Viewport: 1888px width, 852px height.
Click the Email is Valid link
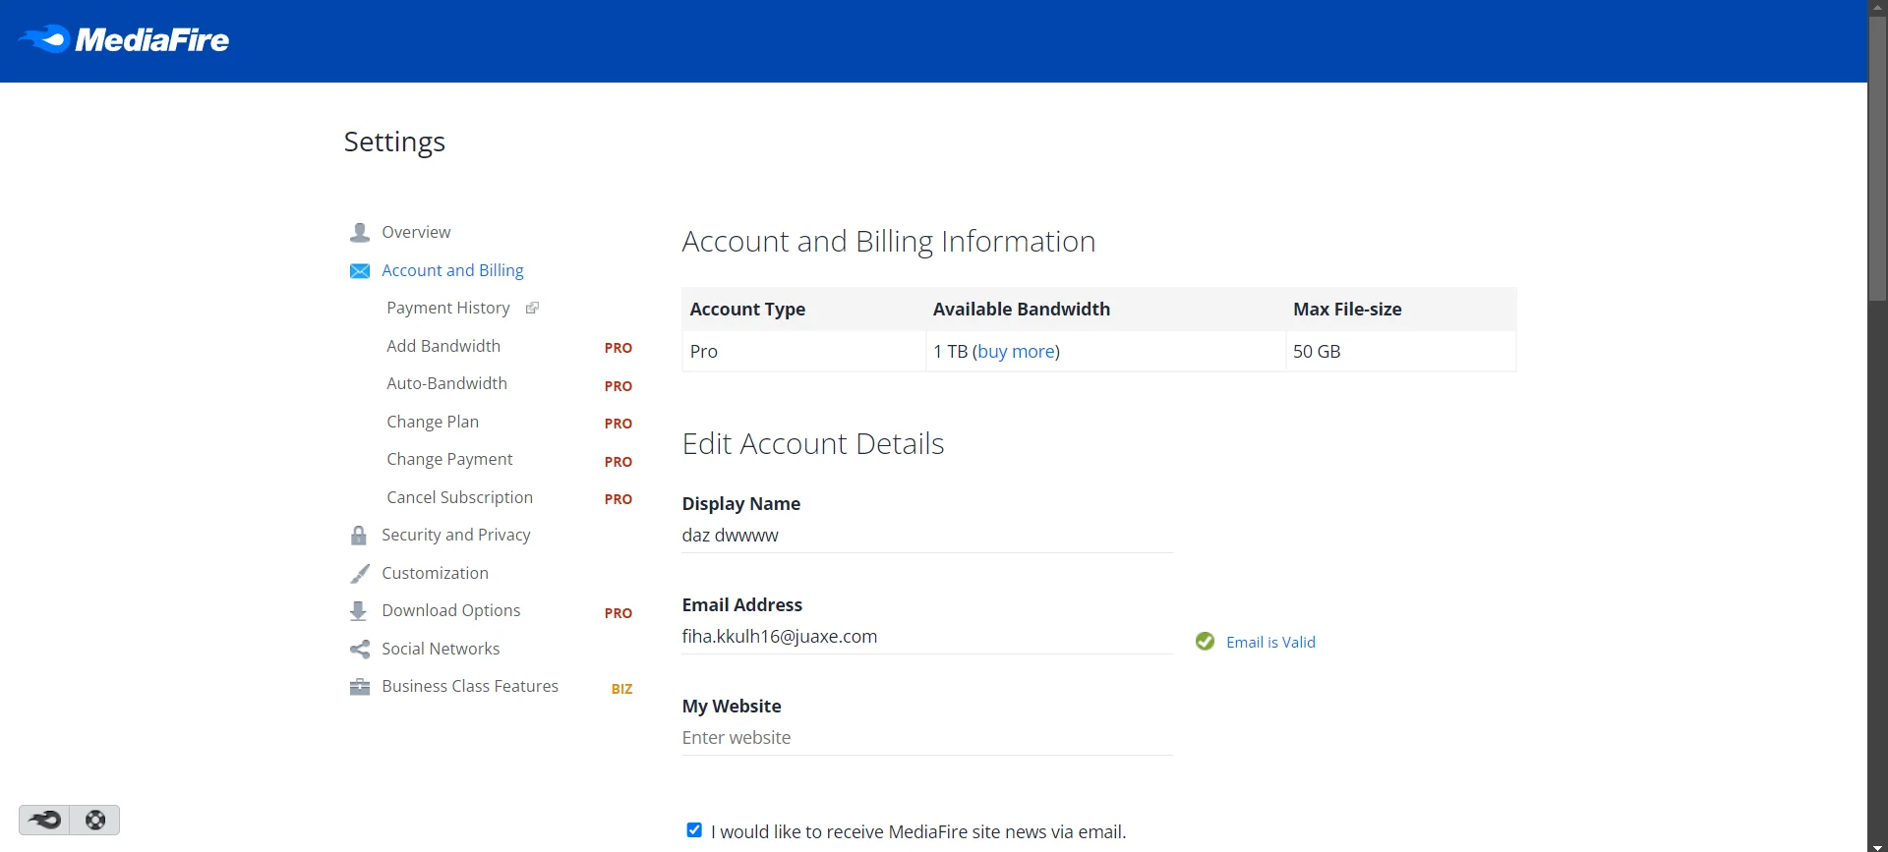pos(1270,643)
